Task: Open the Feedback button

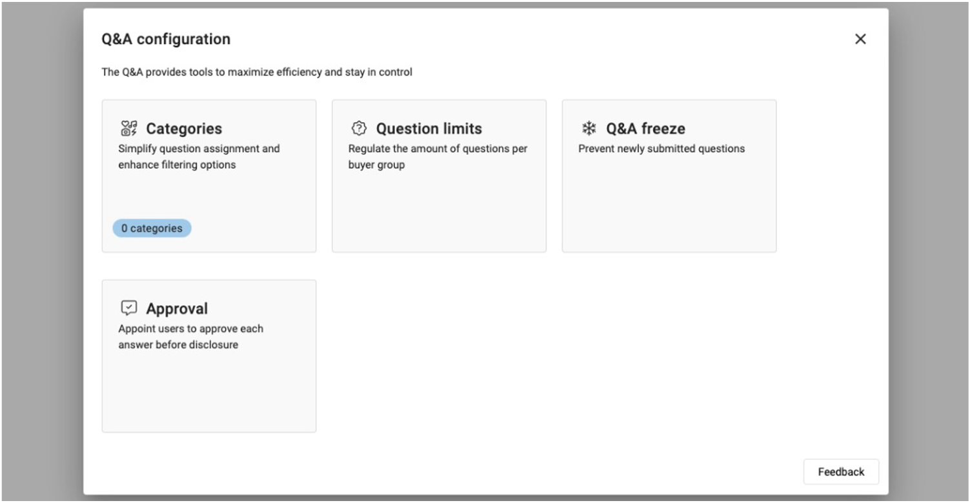Action: (840, 471)
